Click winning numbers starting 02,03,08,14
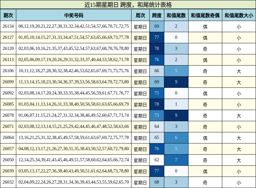 pos(74,93)
